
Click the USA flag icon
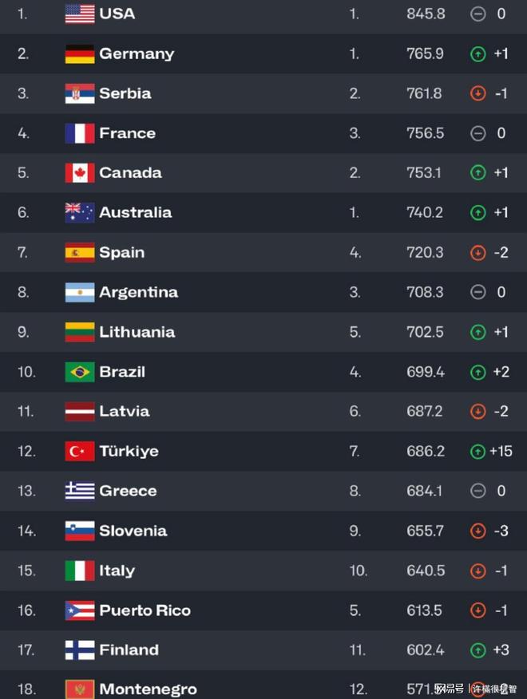tap(80, 14)
